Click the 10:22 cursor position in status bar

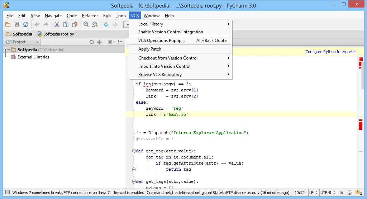[300, 193]
